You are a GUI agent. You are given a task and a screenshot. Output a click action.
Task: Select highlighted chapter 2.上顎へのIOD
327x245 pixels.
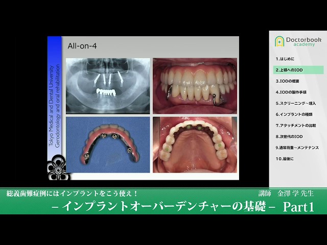(x=298, y=70)
